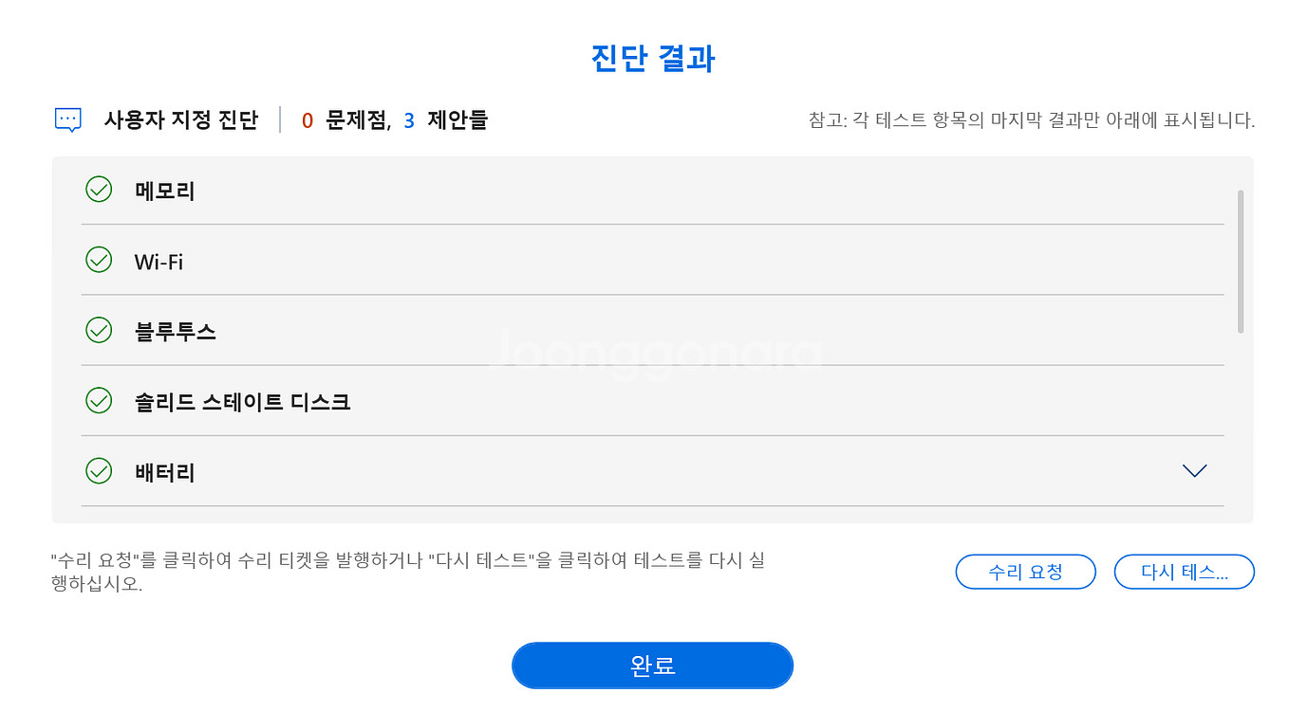Select the Wi-Fi test result row

click(x=159, y=262)
